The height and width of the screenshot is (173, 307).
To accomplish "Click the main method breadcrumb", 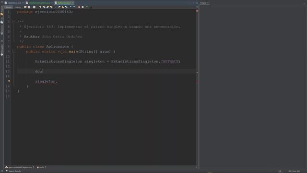I will pos(40,167).
